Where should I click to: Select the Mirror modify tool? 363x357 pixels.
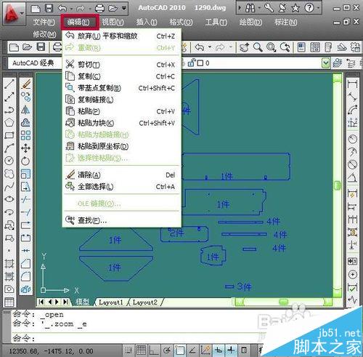25,110
